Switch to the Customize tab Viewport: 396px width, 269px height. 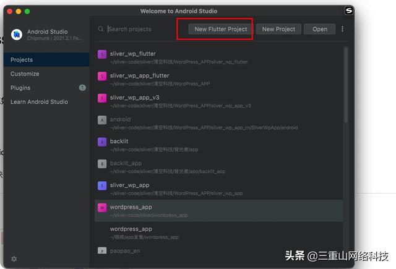46,74
